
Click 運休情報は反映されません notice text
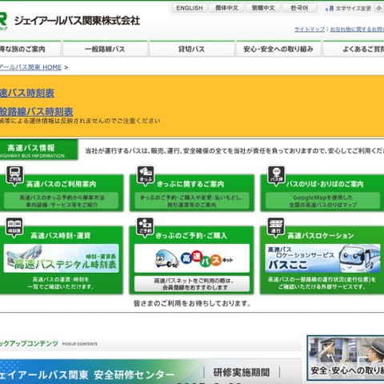(80, 121)
